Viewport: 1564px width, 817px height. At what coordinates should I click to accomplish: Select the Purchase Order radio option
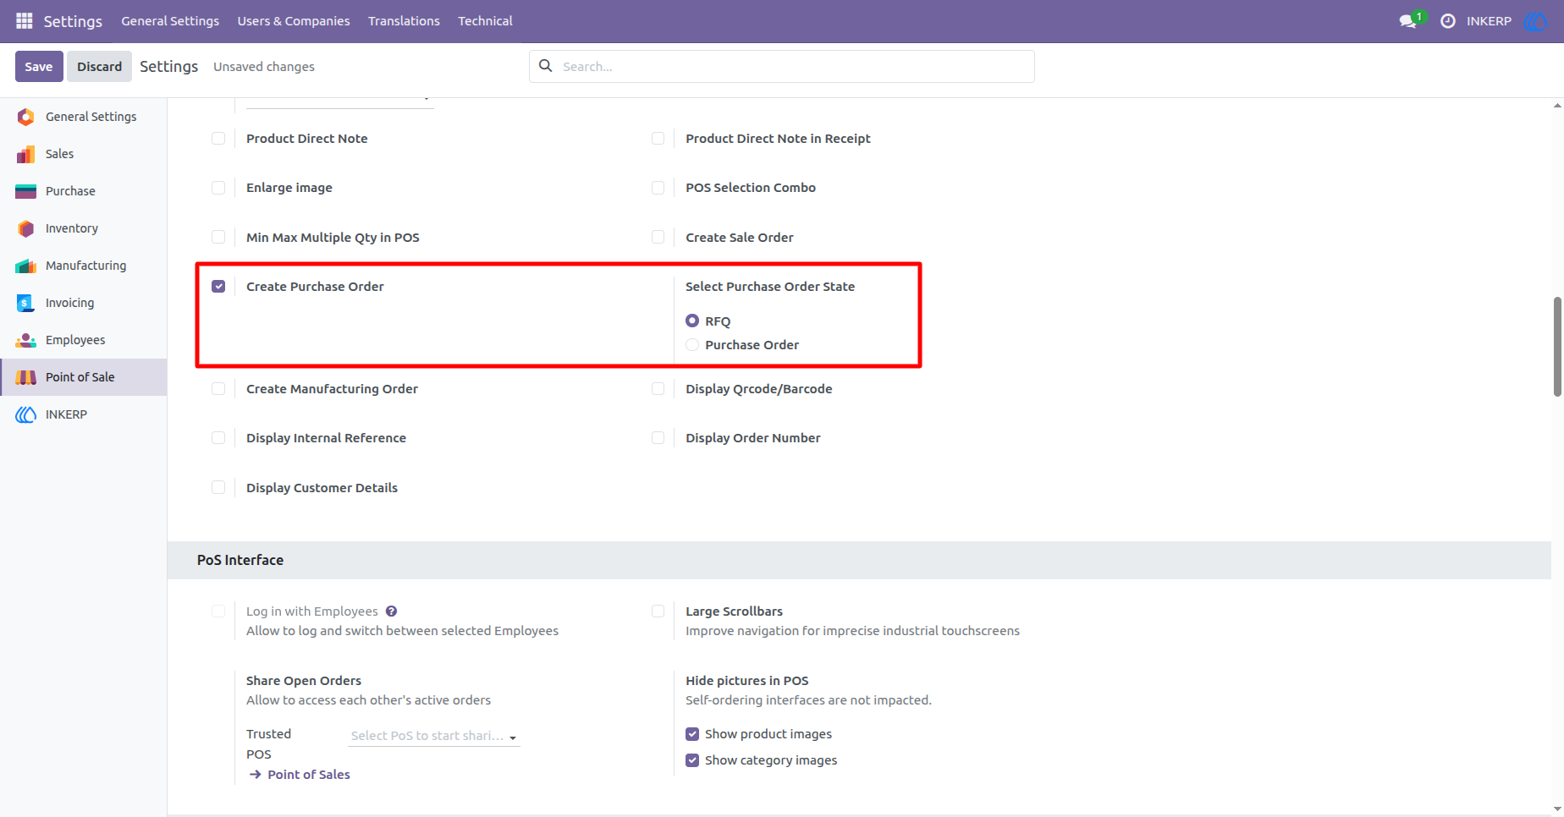pyautogui.click(x=692, y=345)
